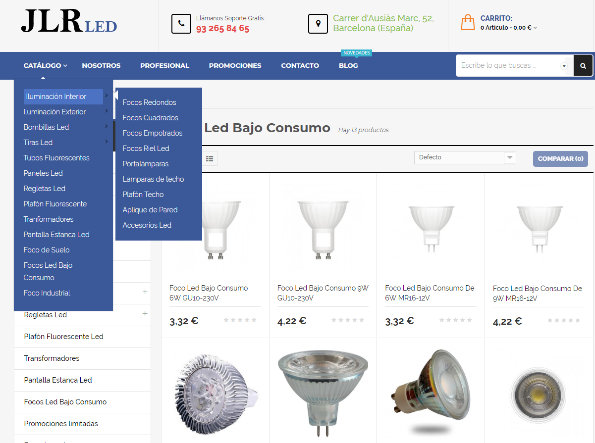The height and width of the screenshot is (443, 595).
Task: Click the JLR LED logo
Action: [69, 22]
